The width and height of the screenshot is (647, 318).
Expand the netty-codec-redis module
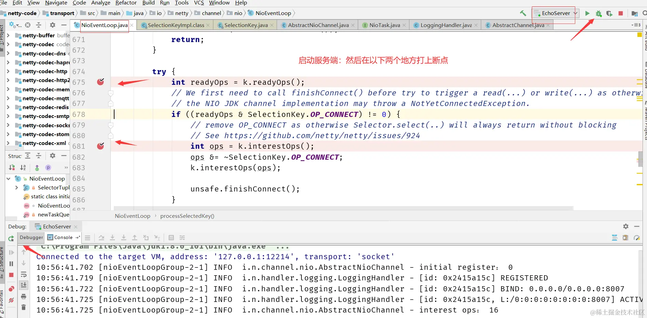(8, 107)
